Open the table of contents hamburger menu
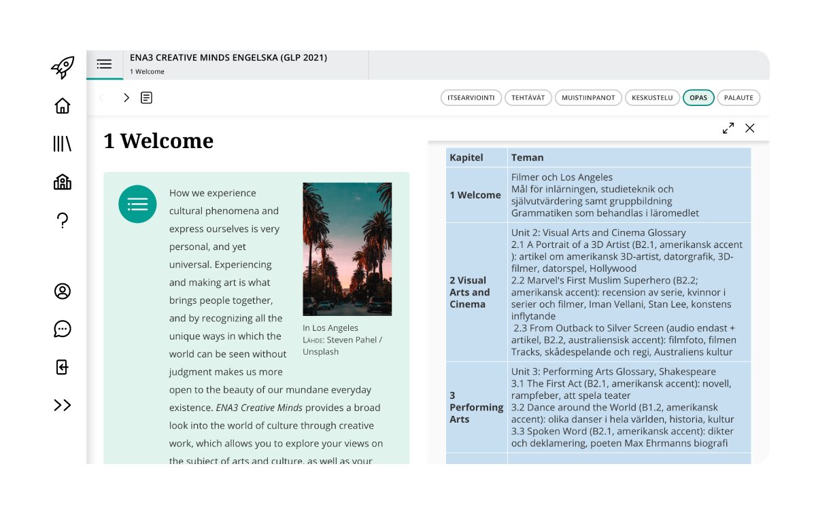This screenshot has width=816, height=515. pos(104,65)
